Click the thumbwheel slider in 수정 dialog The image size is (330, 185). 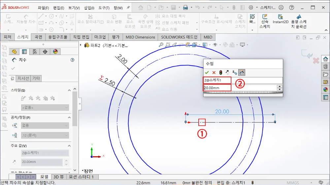[243, 92]
